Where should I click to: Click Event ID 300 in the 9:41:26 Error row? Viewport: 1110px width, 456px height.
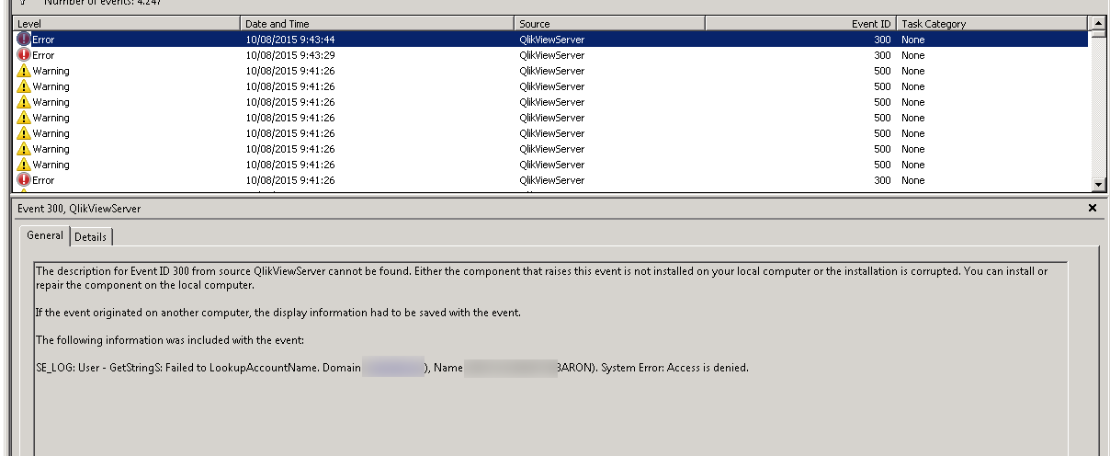click(882, 180)
